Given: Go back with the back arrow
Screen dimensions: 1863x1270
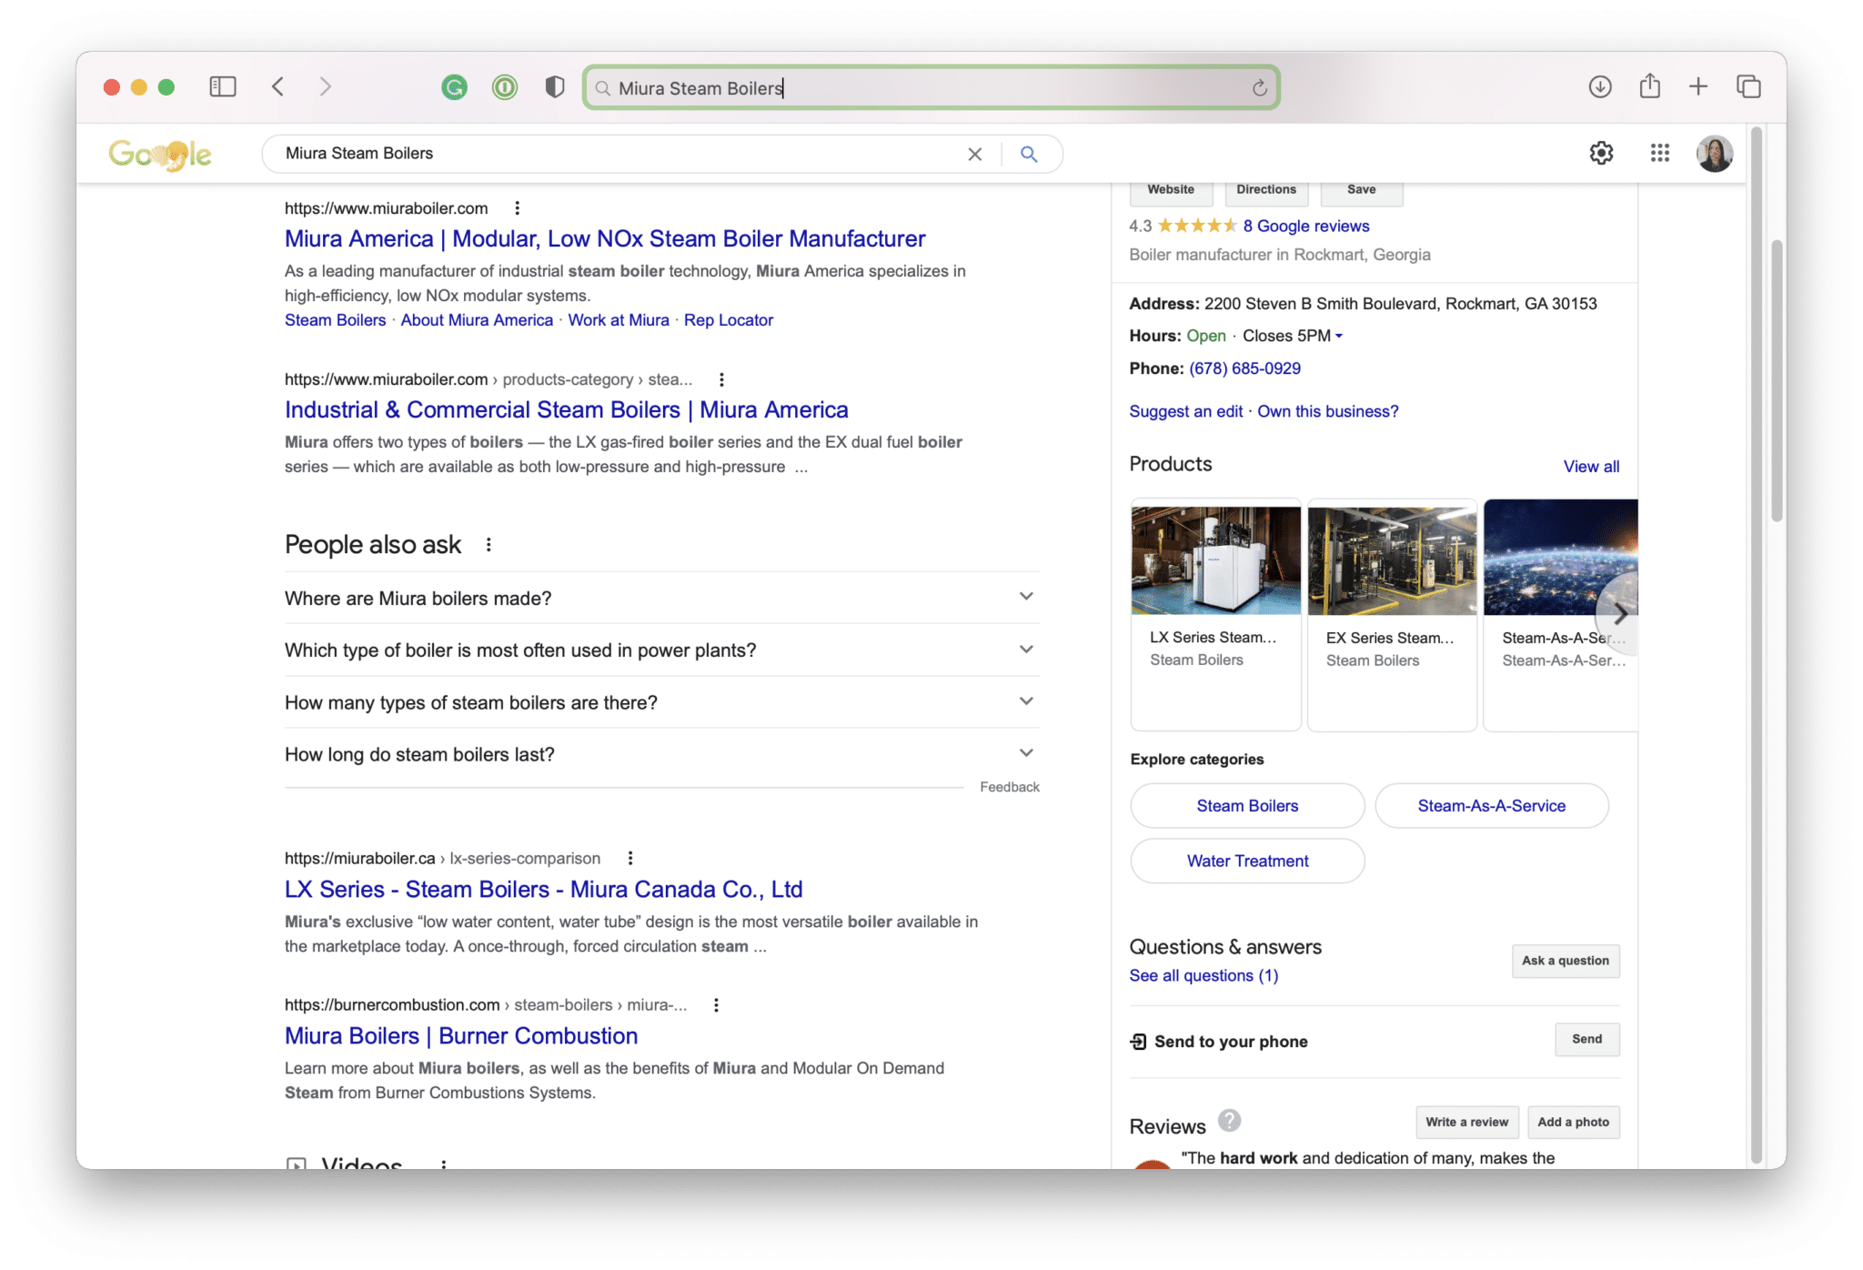Looking at the screenshot, I should [x=278, y=87].
